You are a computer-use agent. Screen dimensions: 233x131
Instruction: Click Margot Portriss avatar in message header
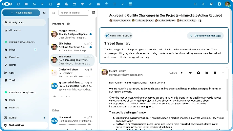105,72
